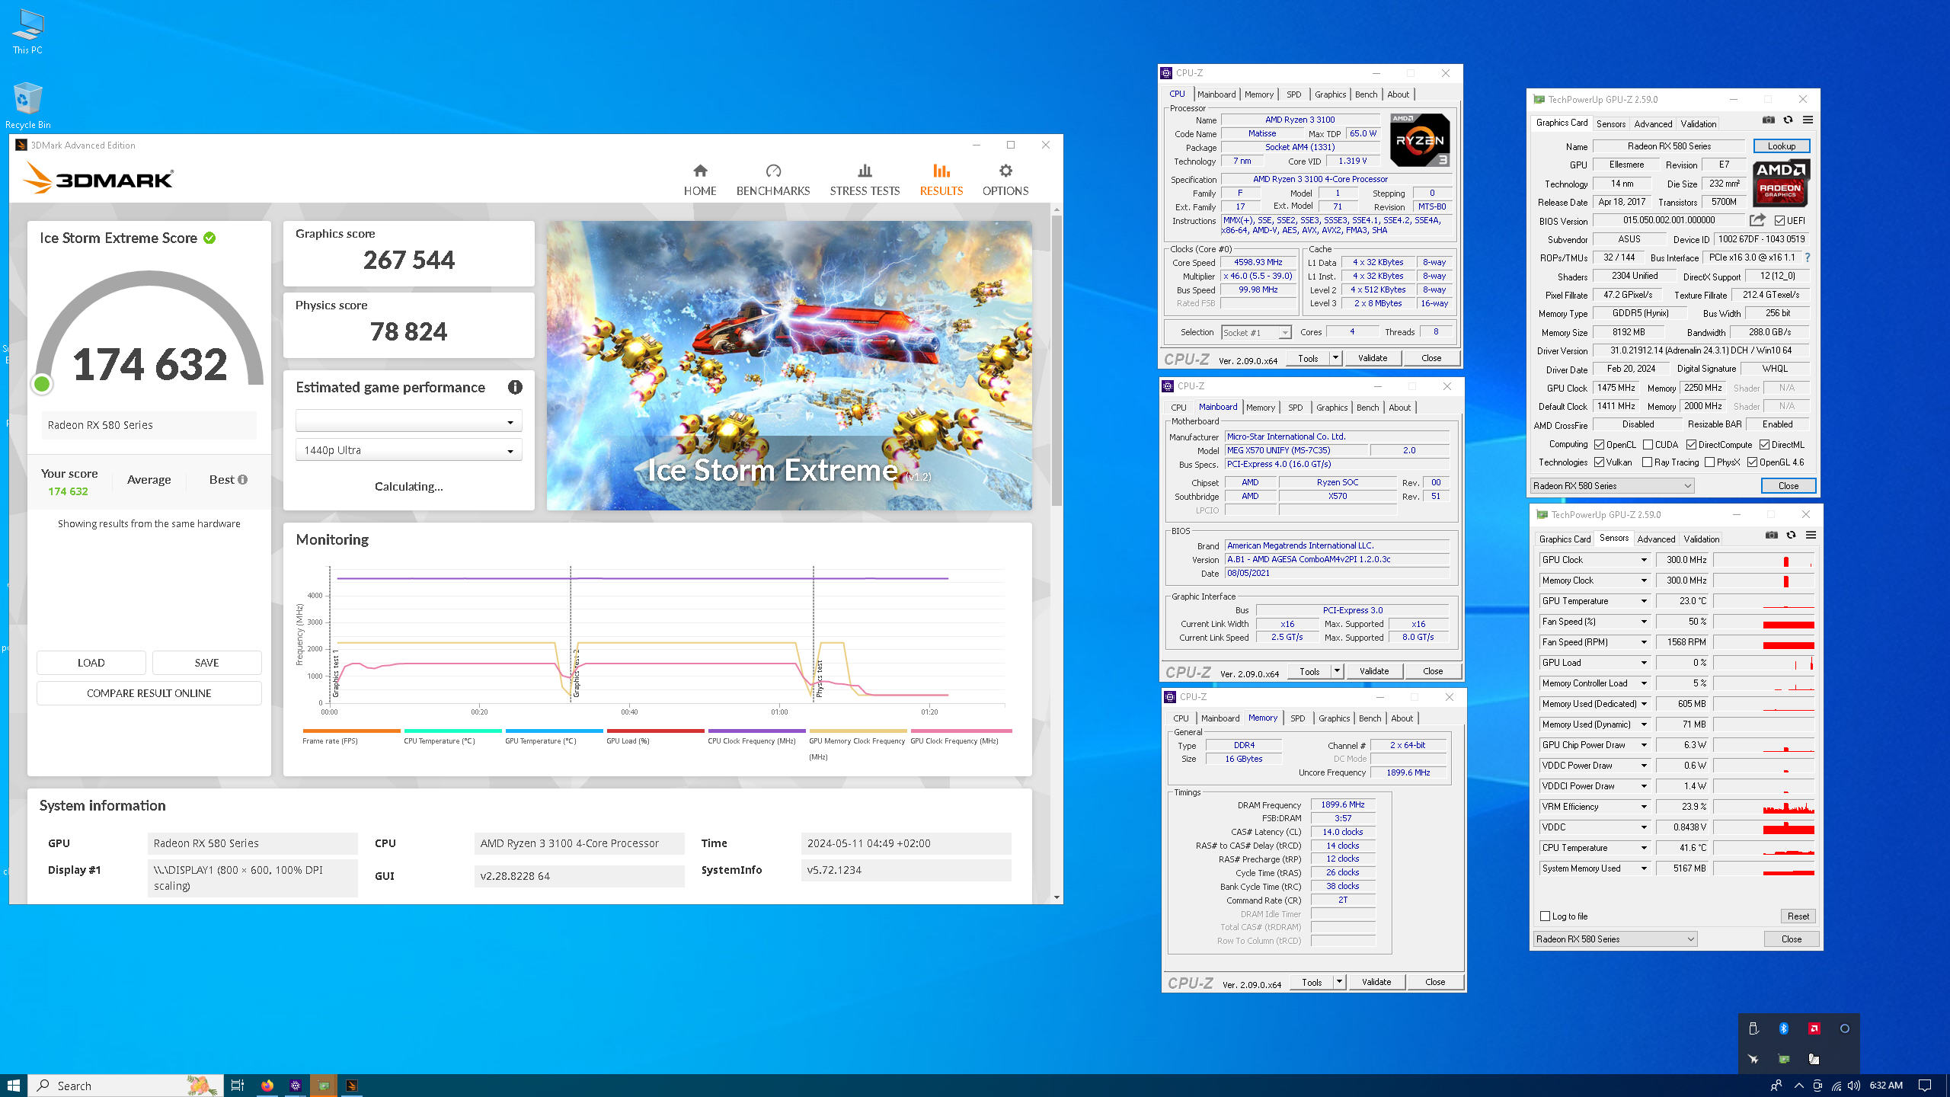This screenshot has height=1097, width=1950.
Task: Open the This PC desktop icon
Action: 27,32
